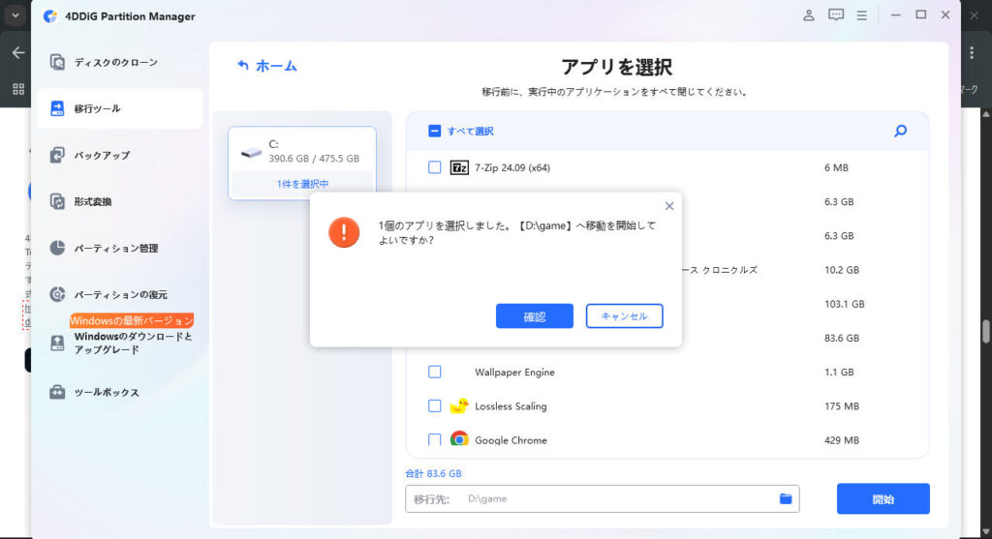
Task: Click the 103.1 GB size value
Action: (844, 304)
